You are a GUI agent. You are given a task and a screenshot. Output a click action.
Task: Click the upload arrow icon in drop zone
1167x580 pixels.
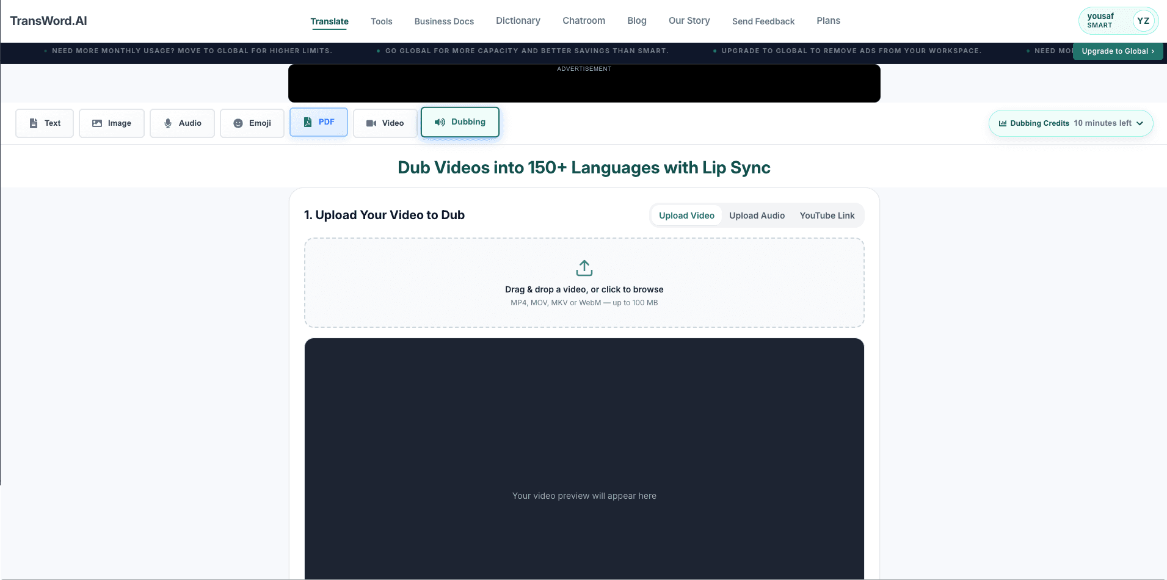(x=584, y=268)
